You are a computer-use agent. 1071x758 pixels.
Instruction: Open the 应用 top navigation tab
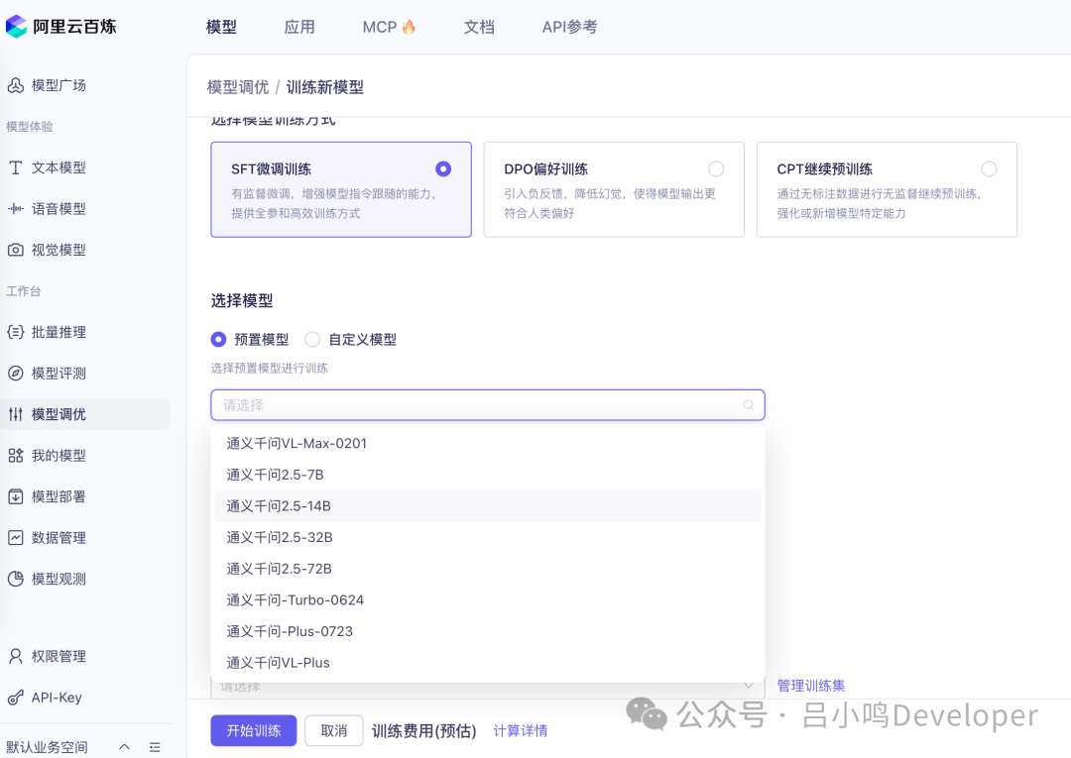click(x=299, y=28)
